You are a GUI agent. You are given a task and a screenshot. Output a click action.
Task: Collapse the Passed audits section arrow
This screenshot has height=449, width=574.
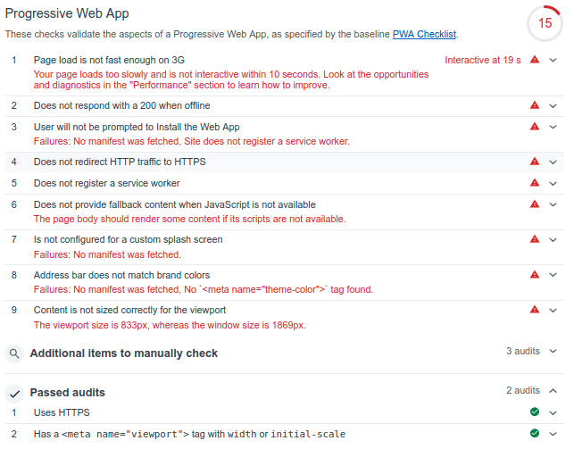[553, 391]
